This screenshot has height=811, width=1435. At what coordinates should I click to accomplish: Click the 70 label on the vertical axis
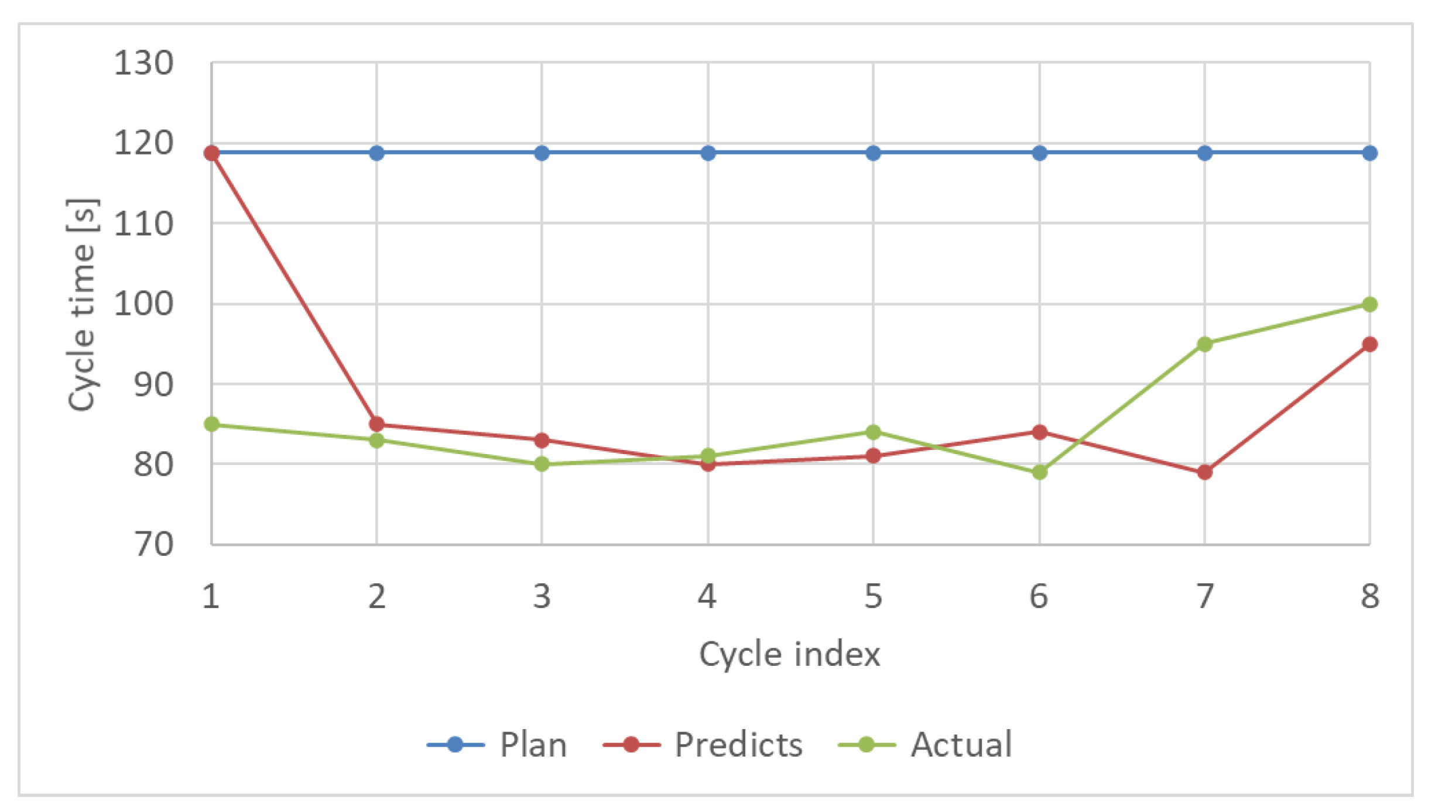(153, 544)
